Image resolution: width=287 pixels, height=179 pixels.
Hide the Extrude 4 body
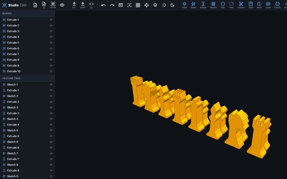coord(51,37)
